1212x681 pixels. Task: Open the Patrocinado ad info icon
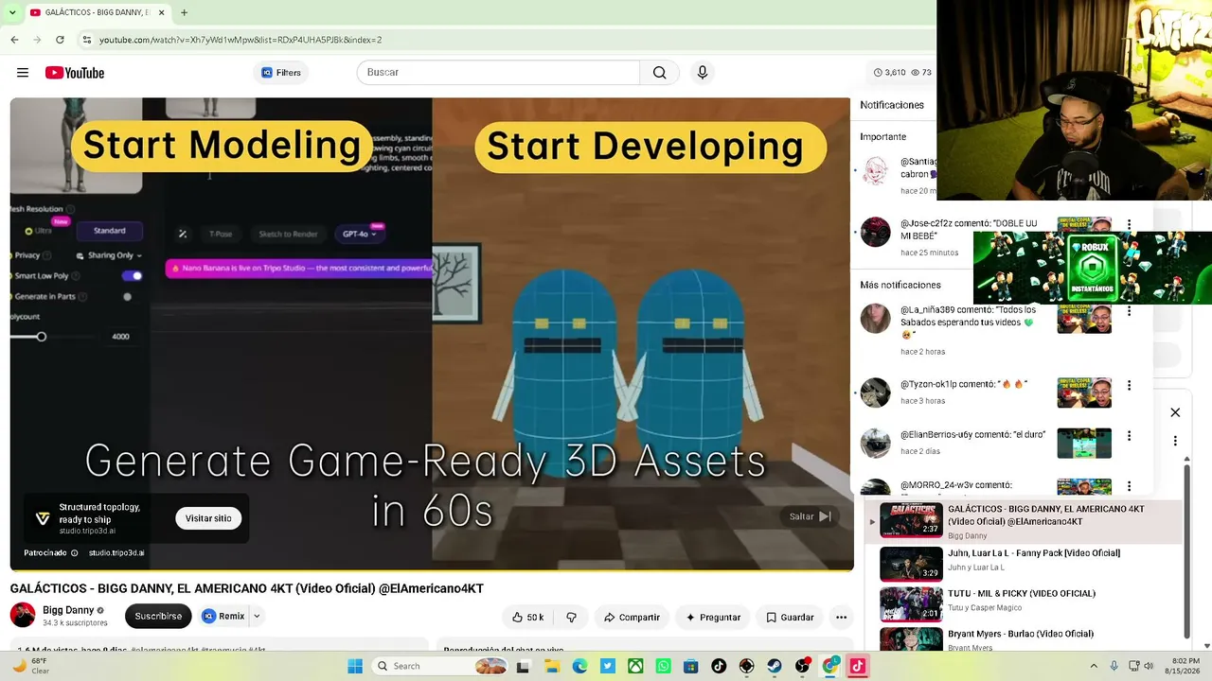[x=75, y=552]
